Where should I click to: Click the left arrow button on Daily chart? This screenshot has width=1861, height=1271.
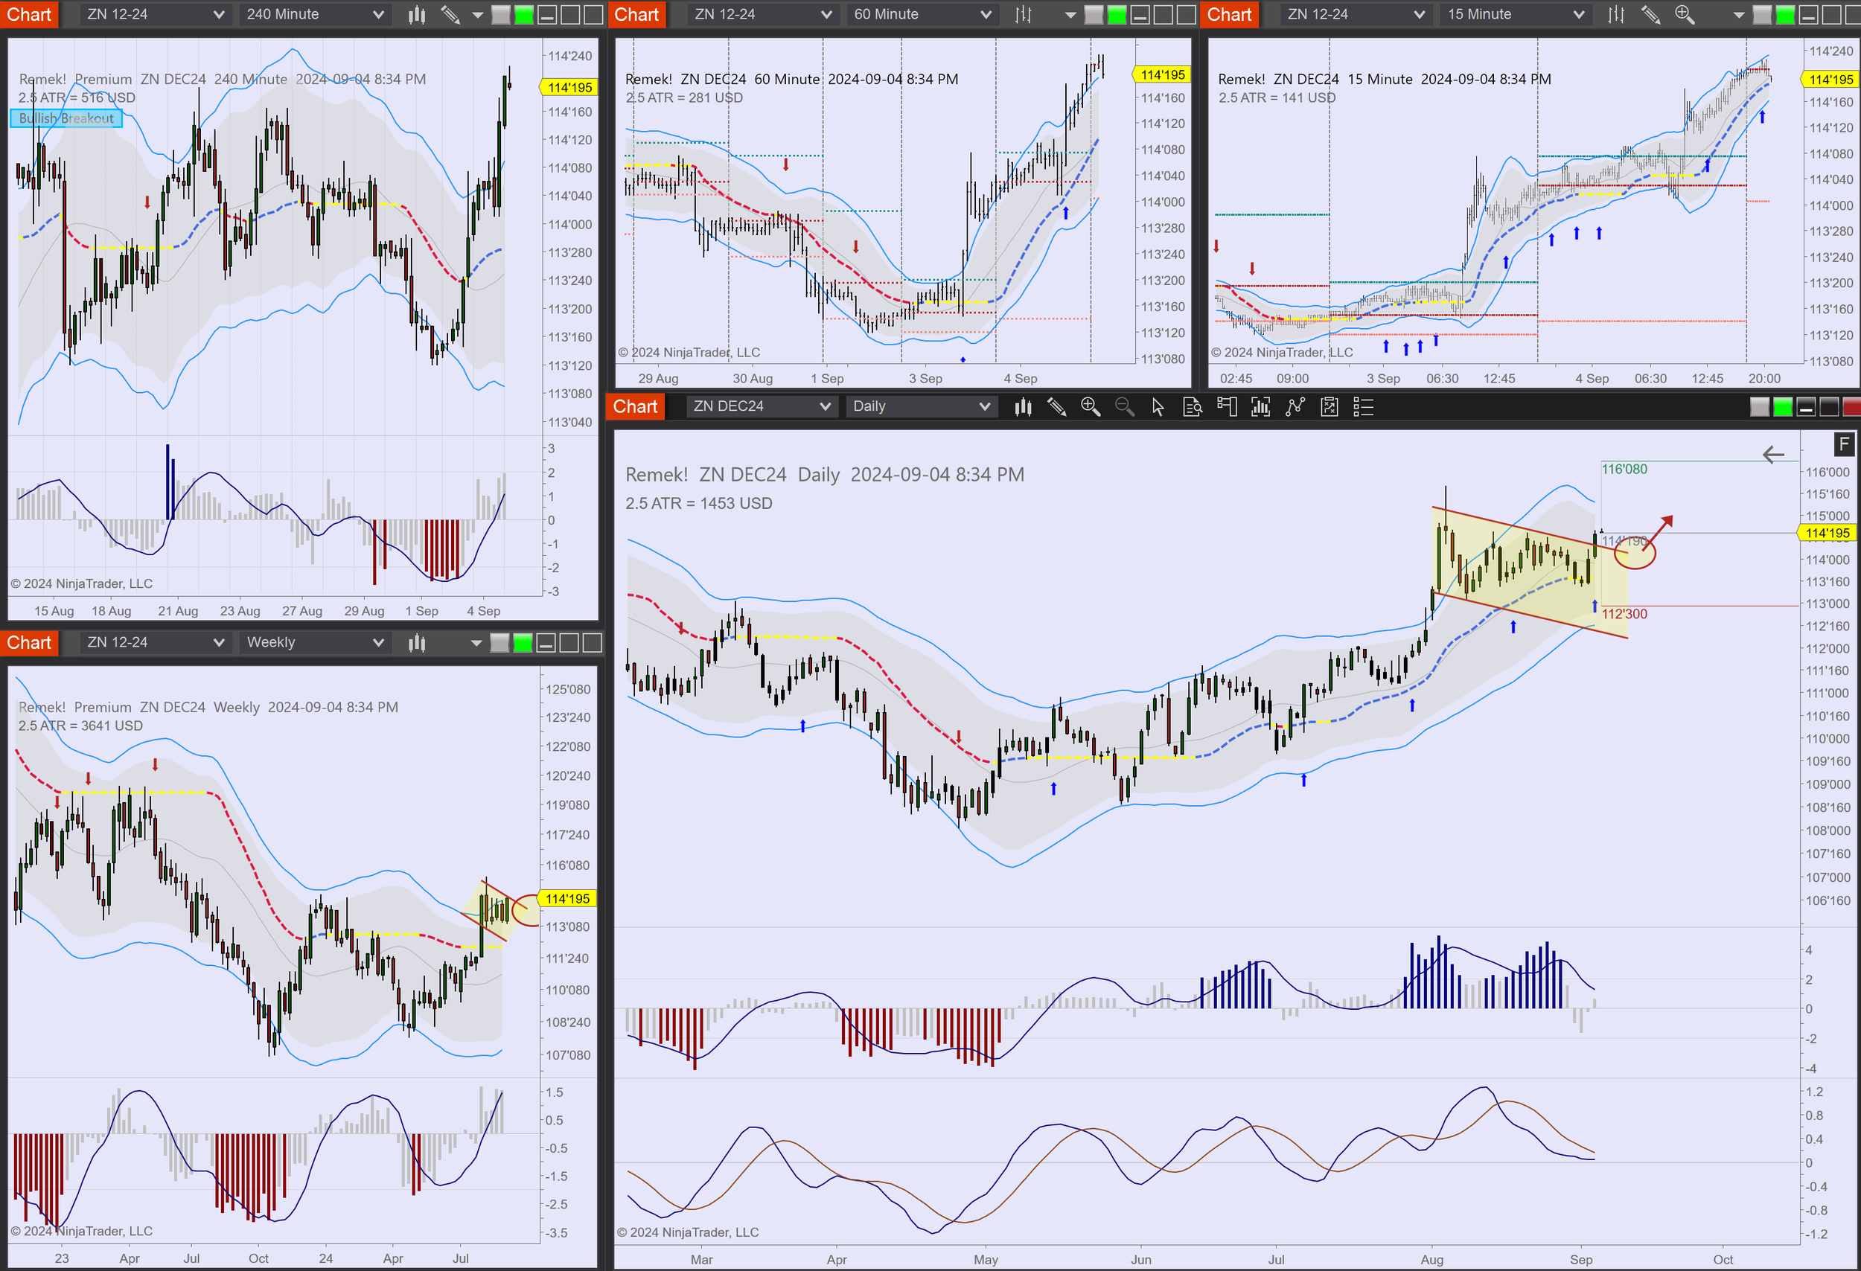click(x=1774, y=455)
